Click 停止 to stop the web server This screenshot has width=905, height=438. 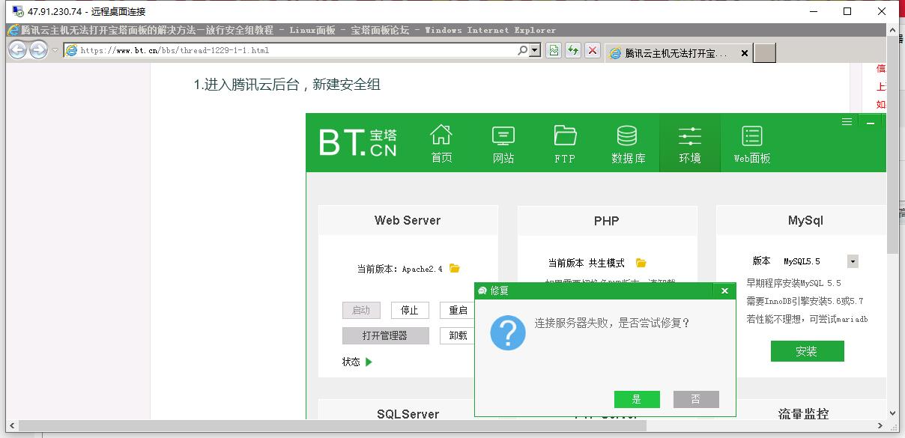(410, 310)
